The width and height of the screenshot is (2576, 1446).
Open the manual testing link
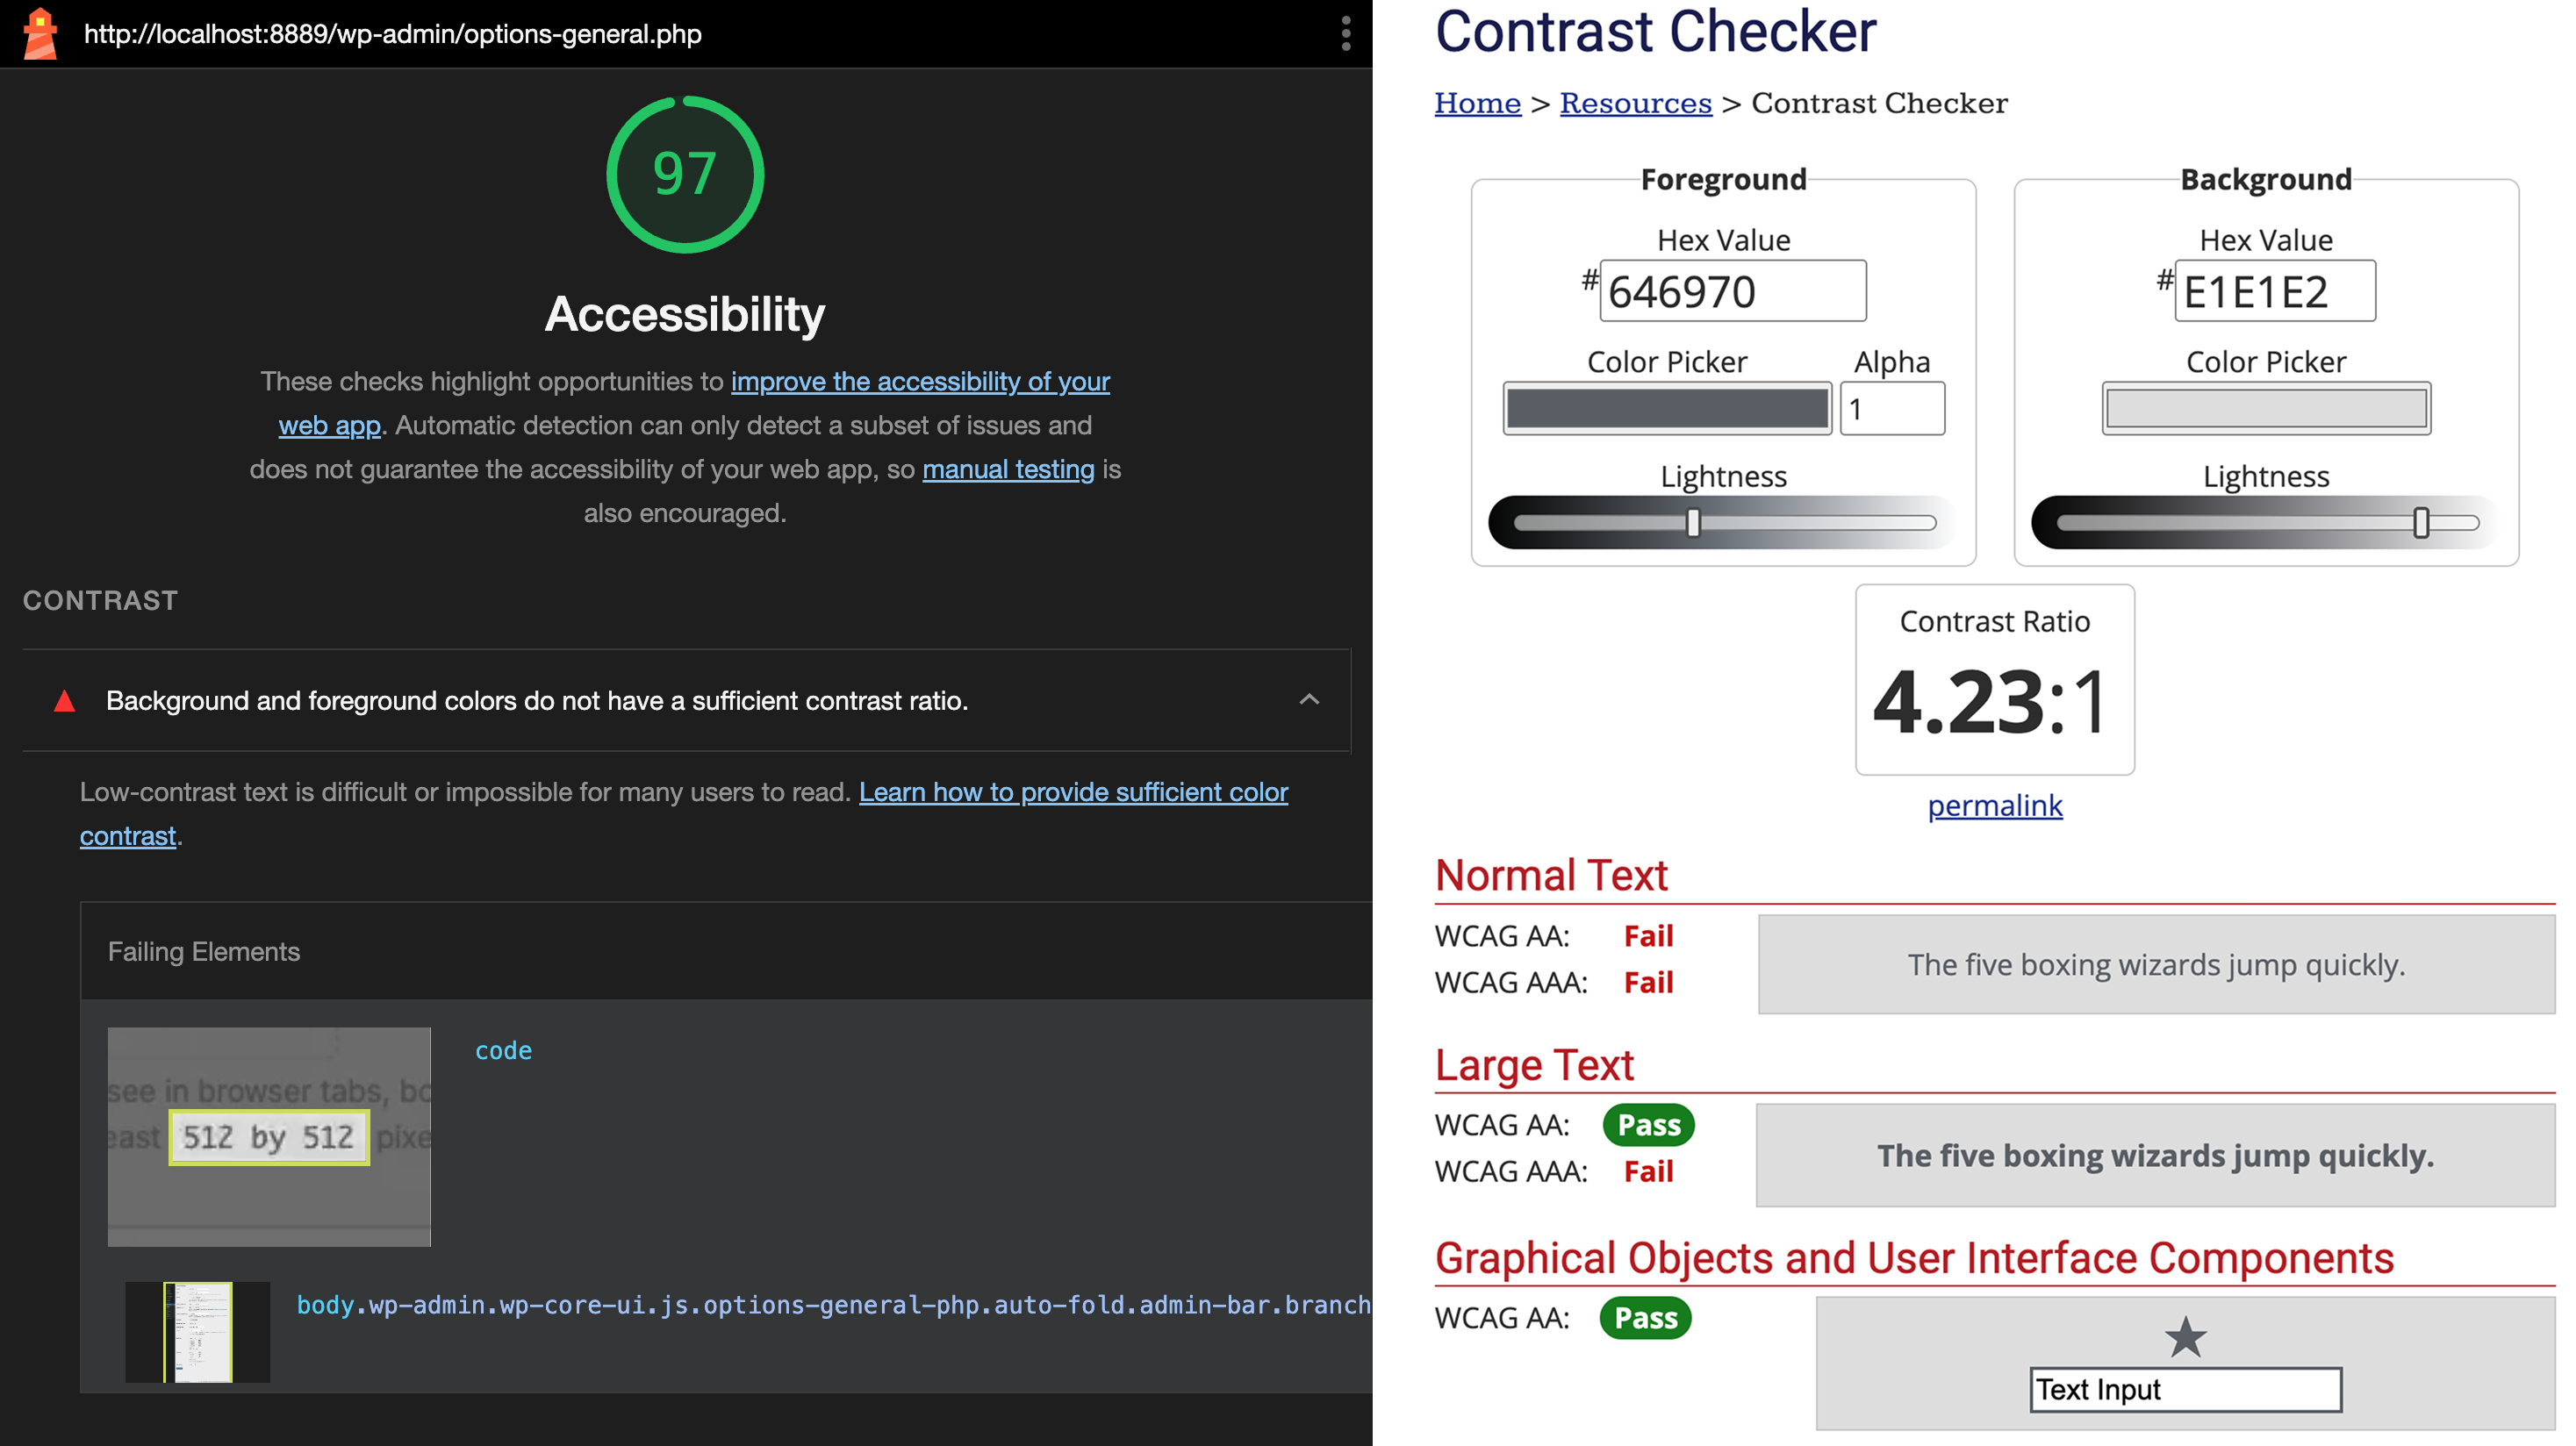[1008, 469]
